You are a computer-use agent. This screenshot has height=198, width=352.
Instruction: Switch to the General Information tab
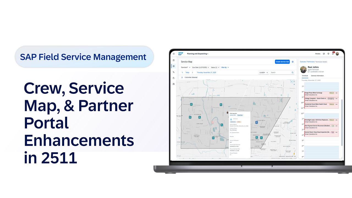pos(317,76)
